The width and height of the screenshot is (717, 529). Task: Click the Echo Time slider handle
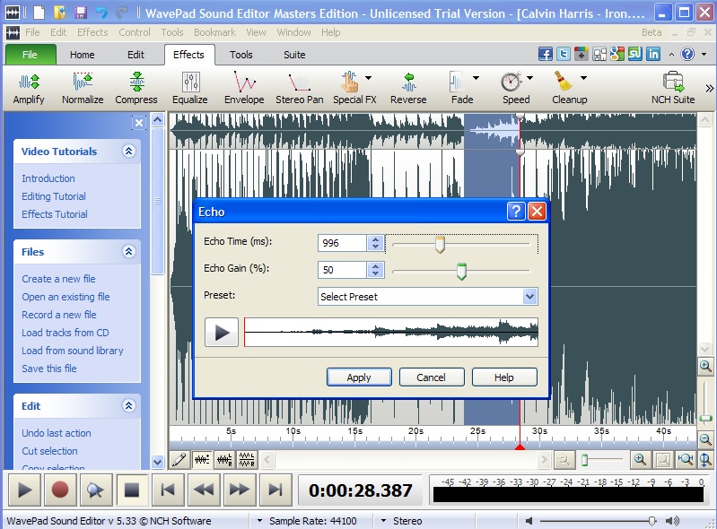(440, 245)
